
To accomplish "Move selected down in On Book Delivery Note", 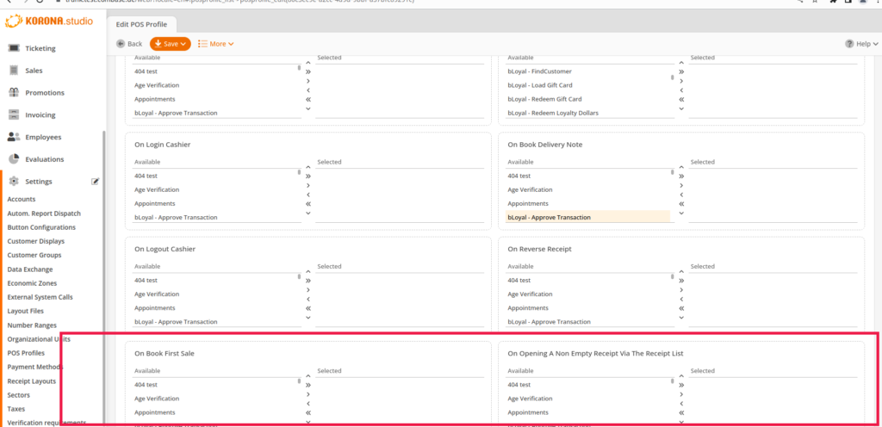I will (x=682, y=213).
